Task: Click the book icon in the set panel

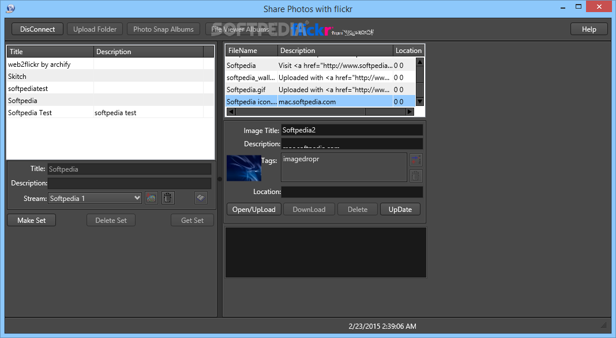Action: point(201,198)
